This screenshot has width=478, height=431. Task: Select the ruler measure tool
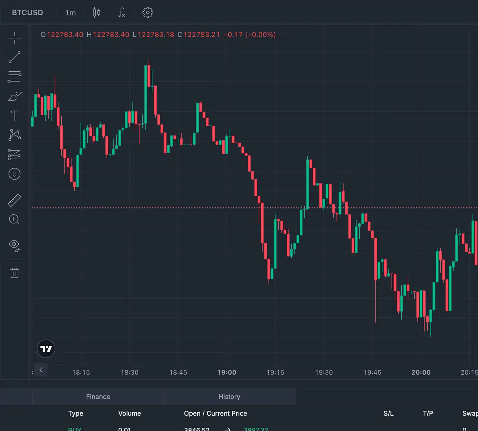pyautogui.click(x=15, y=200)
